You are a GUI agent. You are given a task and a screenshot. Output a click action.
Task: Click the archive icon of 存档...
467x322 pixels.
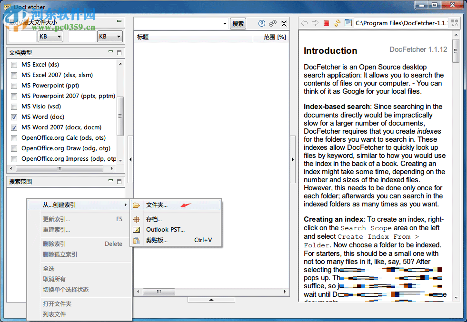point(137,219)
